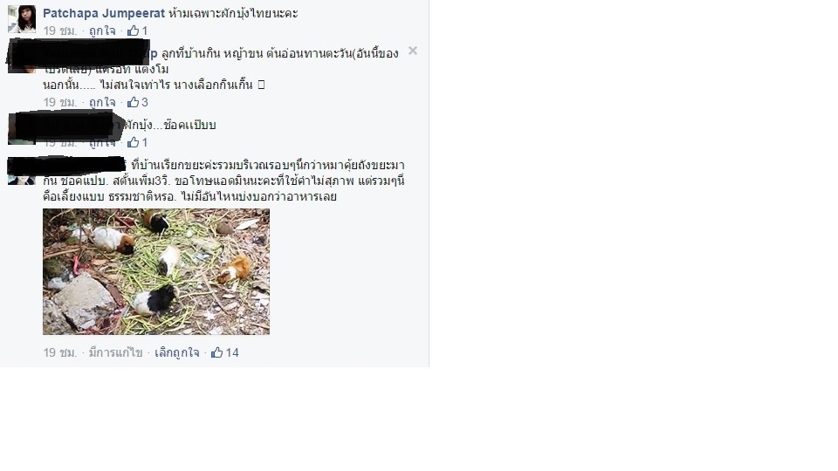This screenshot has height=471, width=838.
Task: Open the Patchapa Jumpeerat profile name link
Action: pyautogui.click(x=104, y=13)
